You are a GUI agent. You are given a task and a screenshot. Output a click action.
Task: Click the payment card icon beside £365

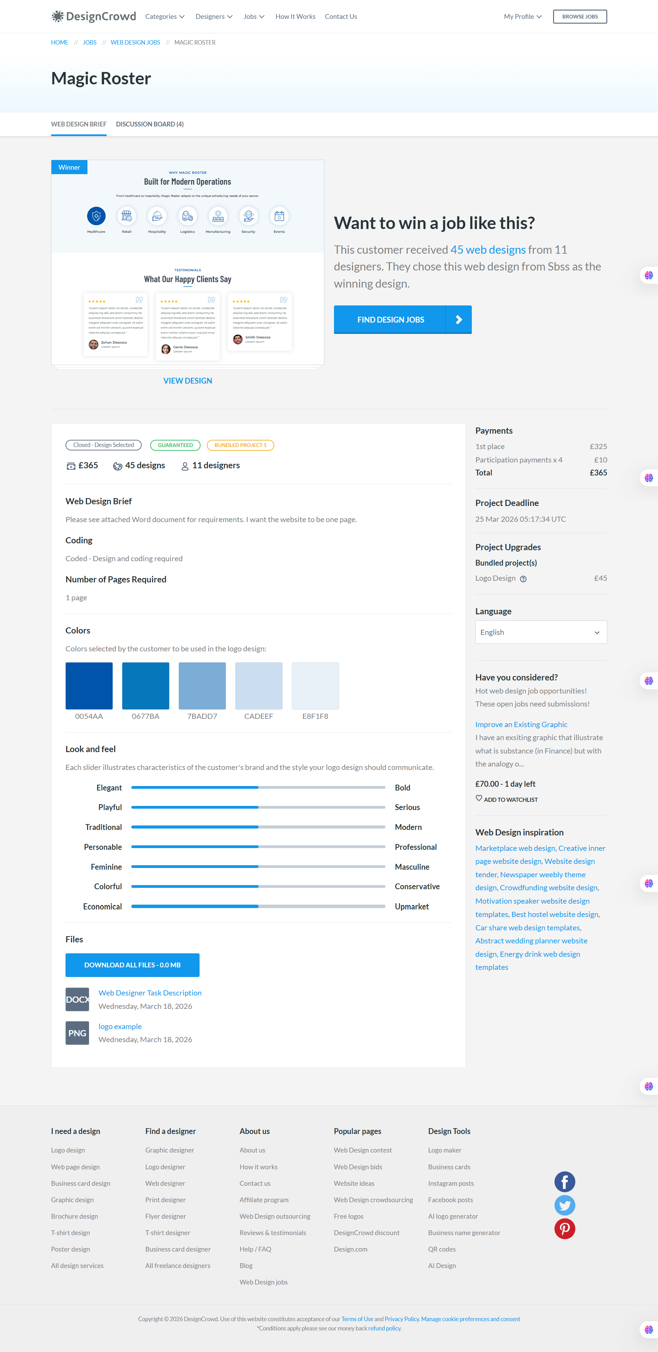point(71,466)
